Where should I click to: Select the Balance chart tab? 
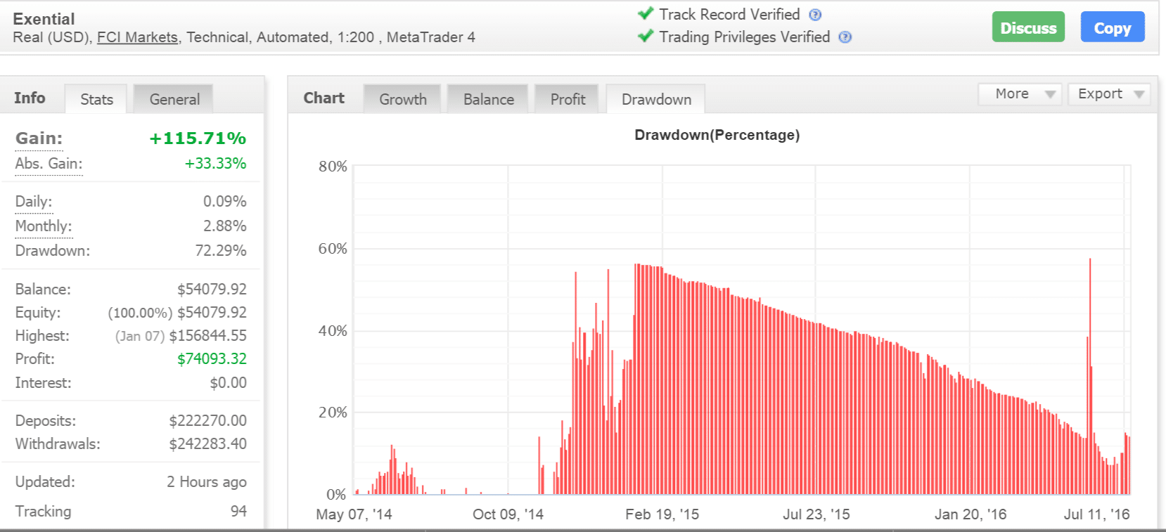point(488,99)
